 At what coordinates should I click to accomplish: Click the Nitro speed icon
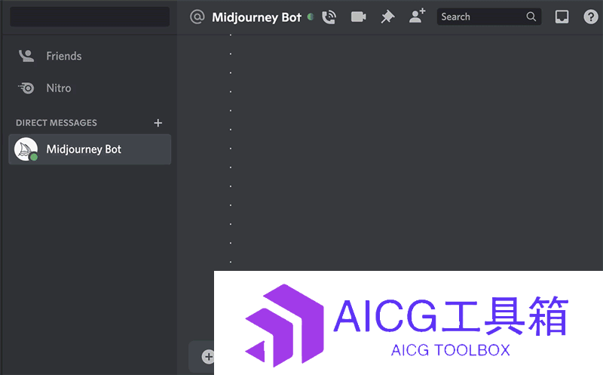26,88
